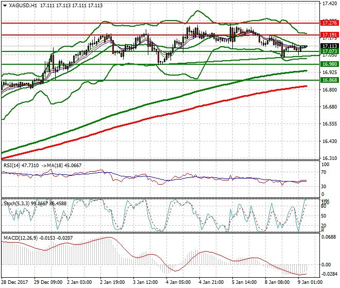Screen dimensions: 340x288
Task: Click the 4 Jan 21:00 time label
Action: pyautogui.click(x=211, y=282)
